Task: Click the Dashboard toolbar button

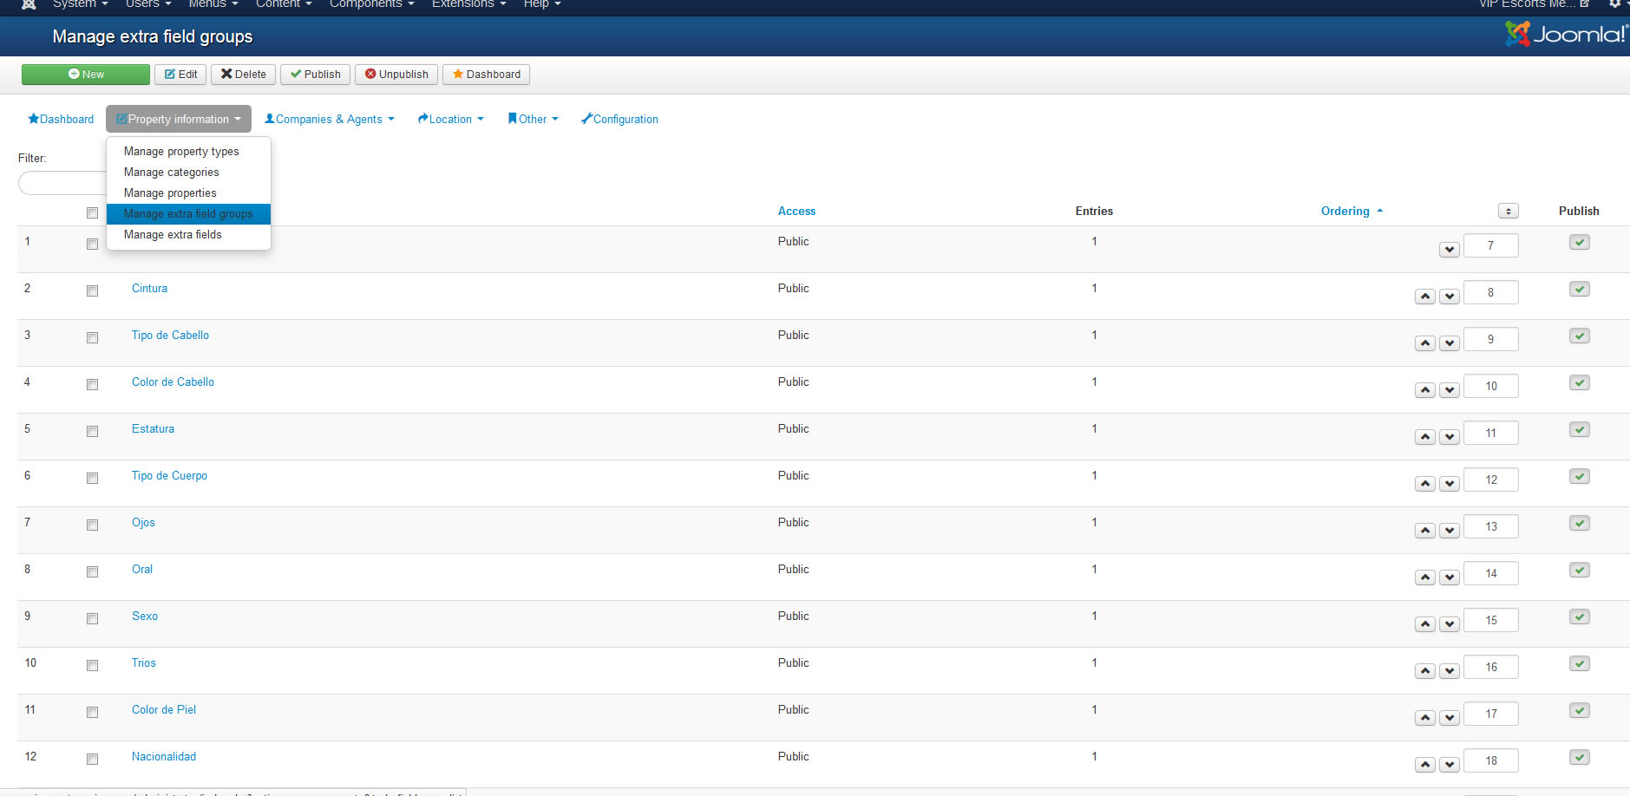Action: [x=486, y=75]
